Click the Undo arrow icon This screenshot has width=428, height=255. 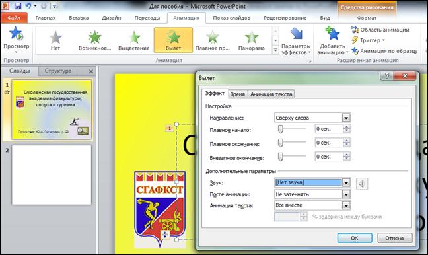click(x=28, y=6)
